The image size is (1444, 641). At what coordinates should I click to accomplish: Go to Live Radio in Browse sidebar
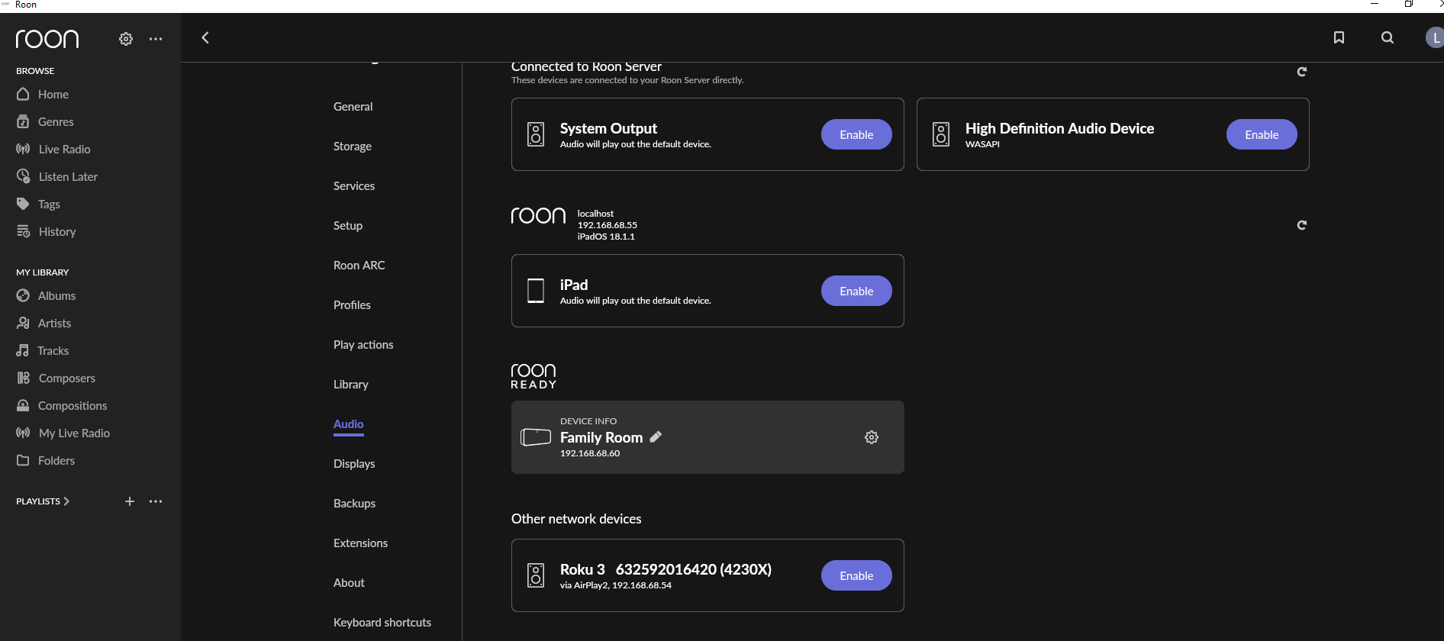coord(64,150)
